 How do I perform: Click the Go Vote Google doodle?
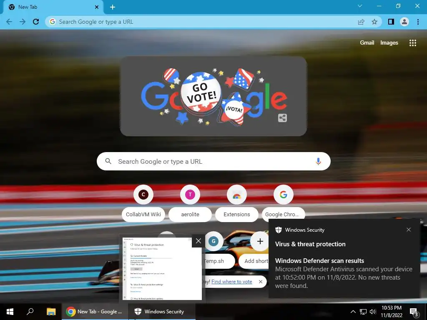pyautogui.click(x=213, y=96)
